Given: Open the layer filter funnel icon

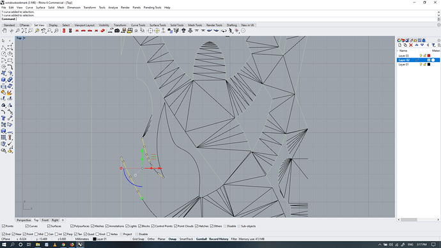Looking at the screenshot, I should [433, 45].
